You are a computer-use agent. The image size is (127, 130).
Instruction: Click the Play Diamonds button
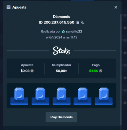pos(61,117)
